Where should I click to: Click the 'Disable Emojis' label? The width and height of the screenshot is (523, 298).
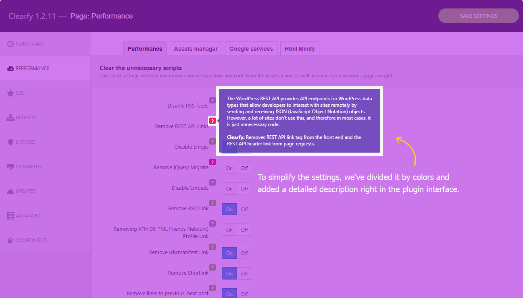pos(192,147)
